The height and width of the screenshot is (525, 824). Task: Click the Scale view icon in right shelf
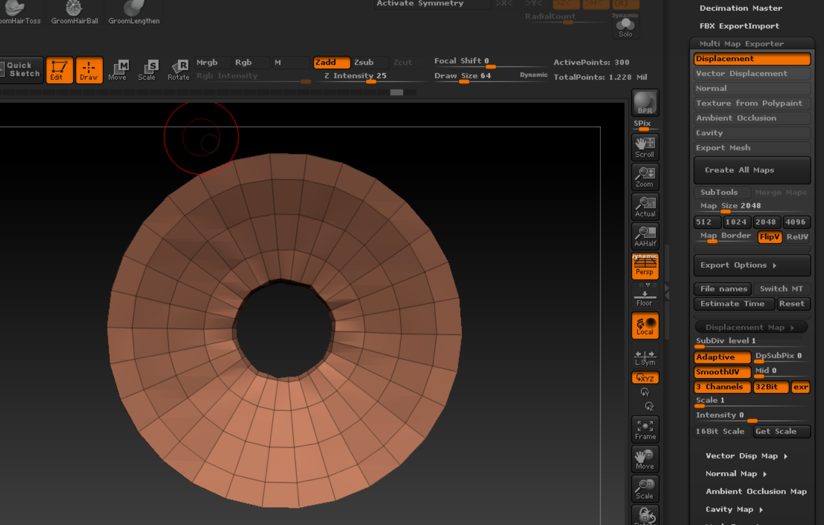645,489
